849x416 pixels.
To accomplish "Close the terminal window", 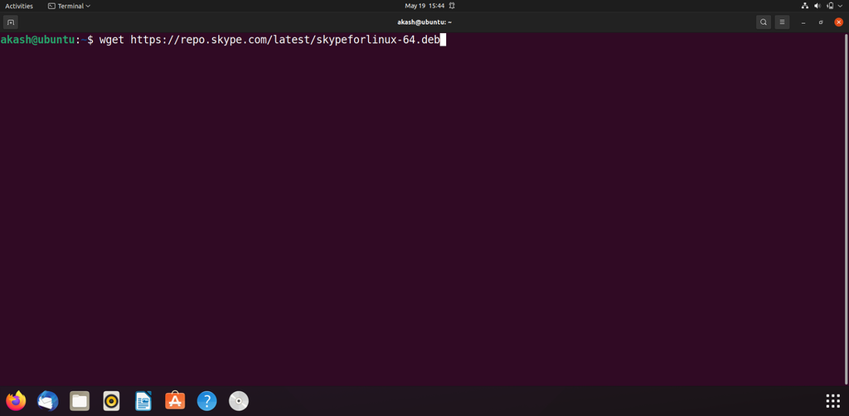I will [839, 22].
